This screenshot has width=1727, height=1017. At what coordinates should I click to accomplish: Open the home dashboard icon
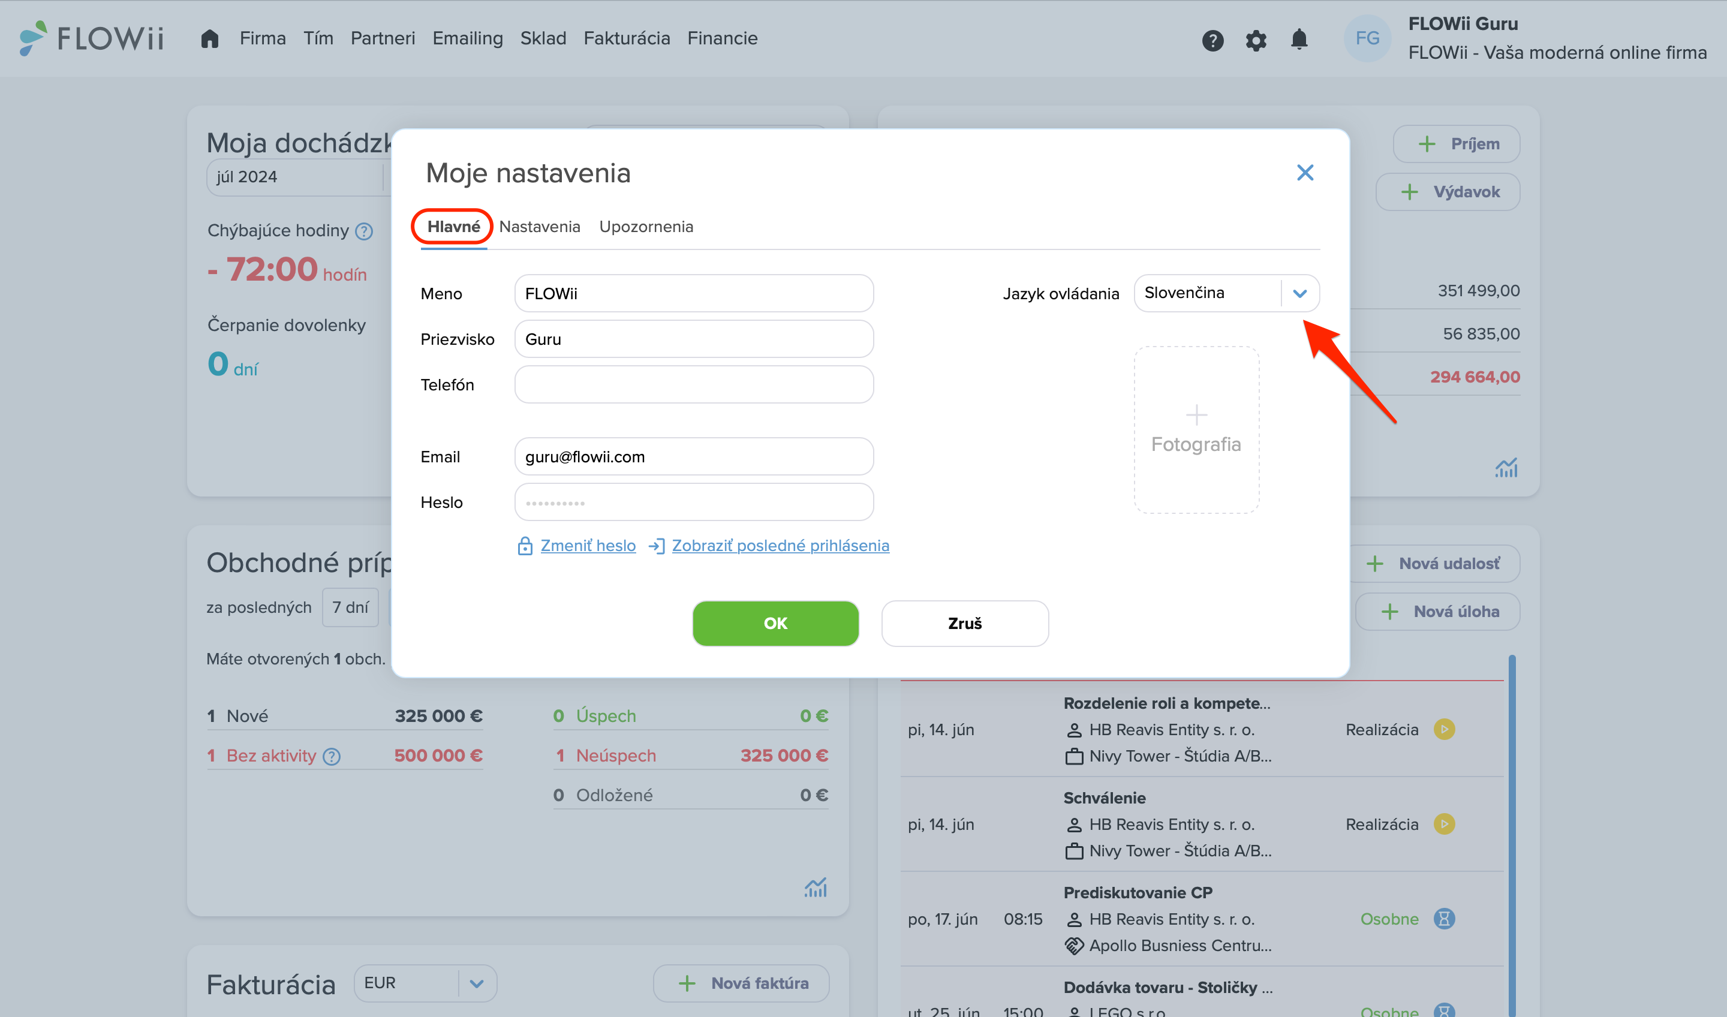coord(210,38)
